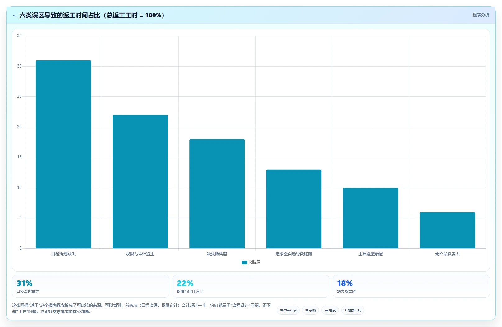Click the 权限与审计返工 x-axis label
Screen dimensions: 502x327
[x=140, y=254]
